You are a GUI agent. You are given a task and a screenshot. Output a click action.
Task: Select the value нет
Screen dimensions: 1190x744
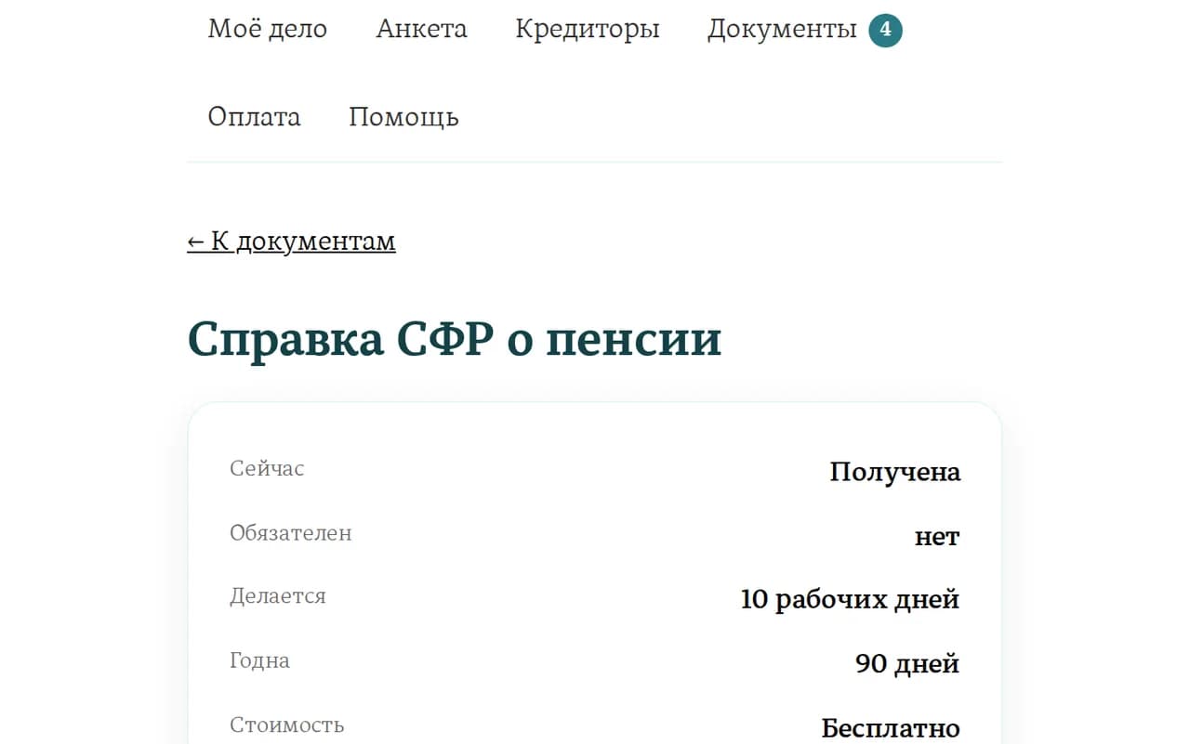coord(937,537)
